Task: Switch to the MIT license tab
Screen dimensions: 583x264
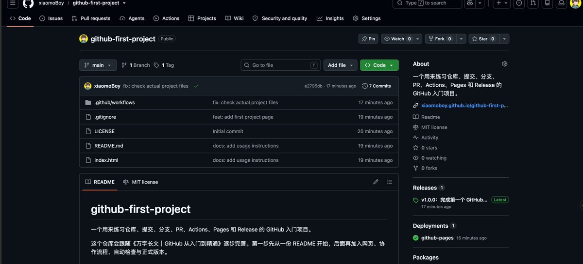Action: click(x=140, y=182)
